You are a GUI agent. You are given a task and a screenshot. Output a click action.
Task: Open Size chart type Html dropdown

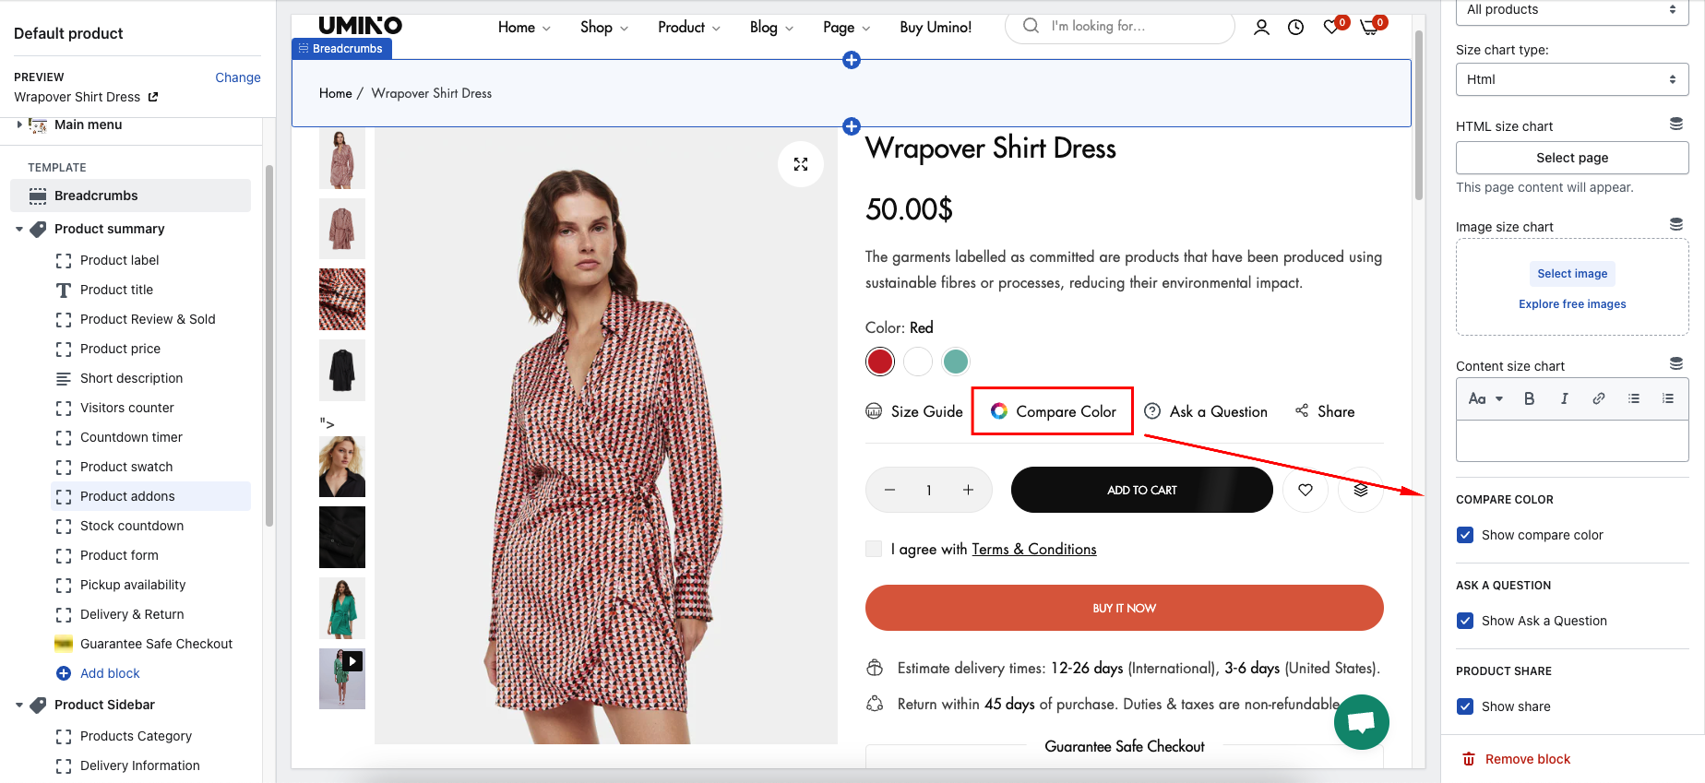coord(1572,79)
